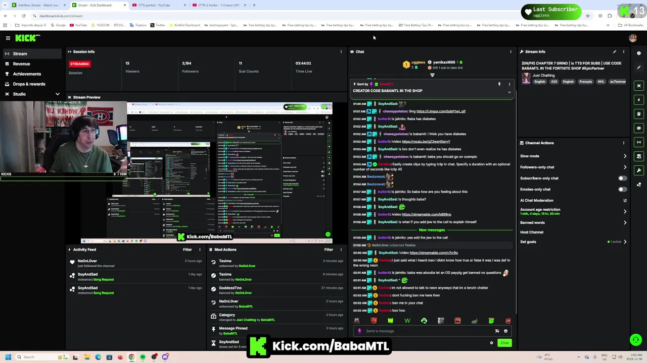Open streamable.com/k869np link in chat
Viewport: 647px width, 363px height.
pos(426,214)
